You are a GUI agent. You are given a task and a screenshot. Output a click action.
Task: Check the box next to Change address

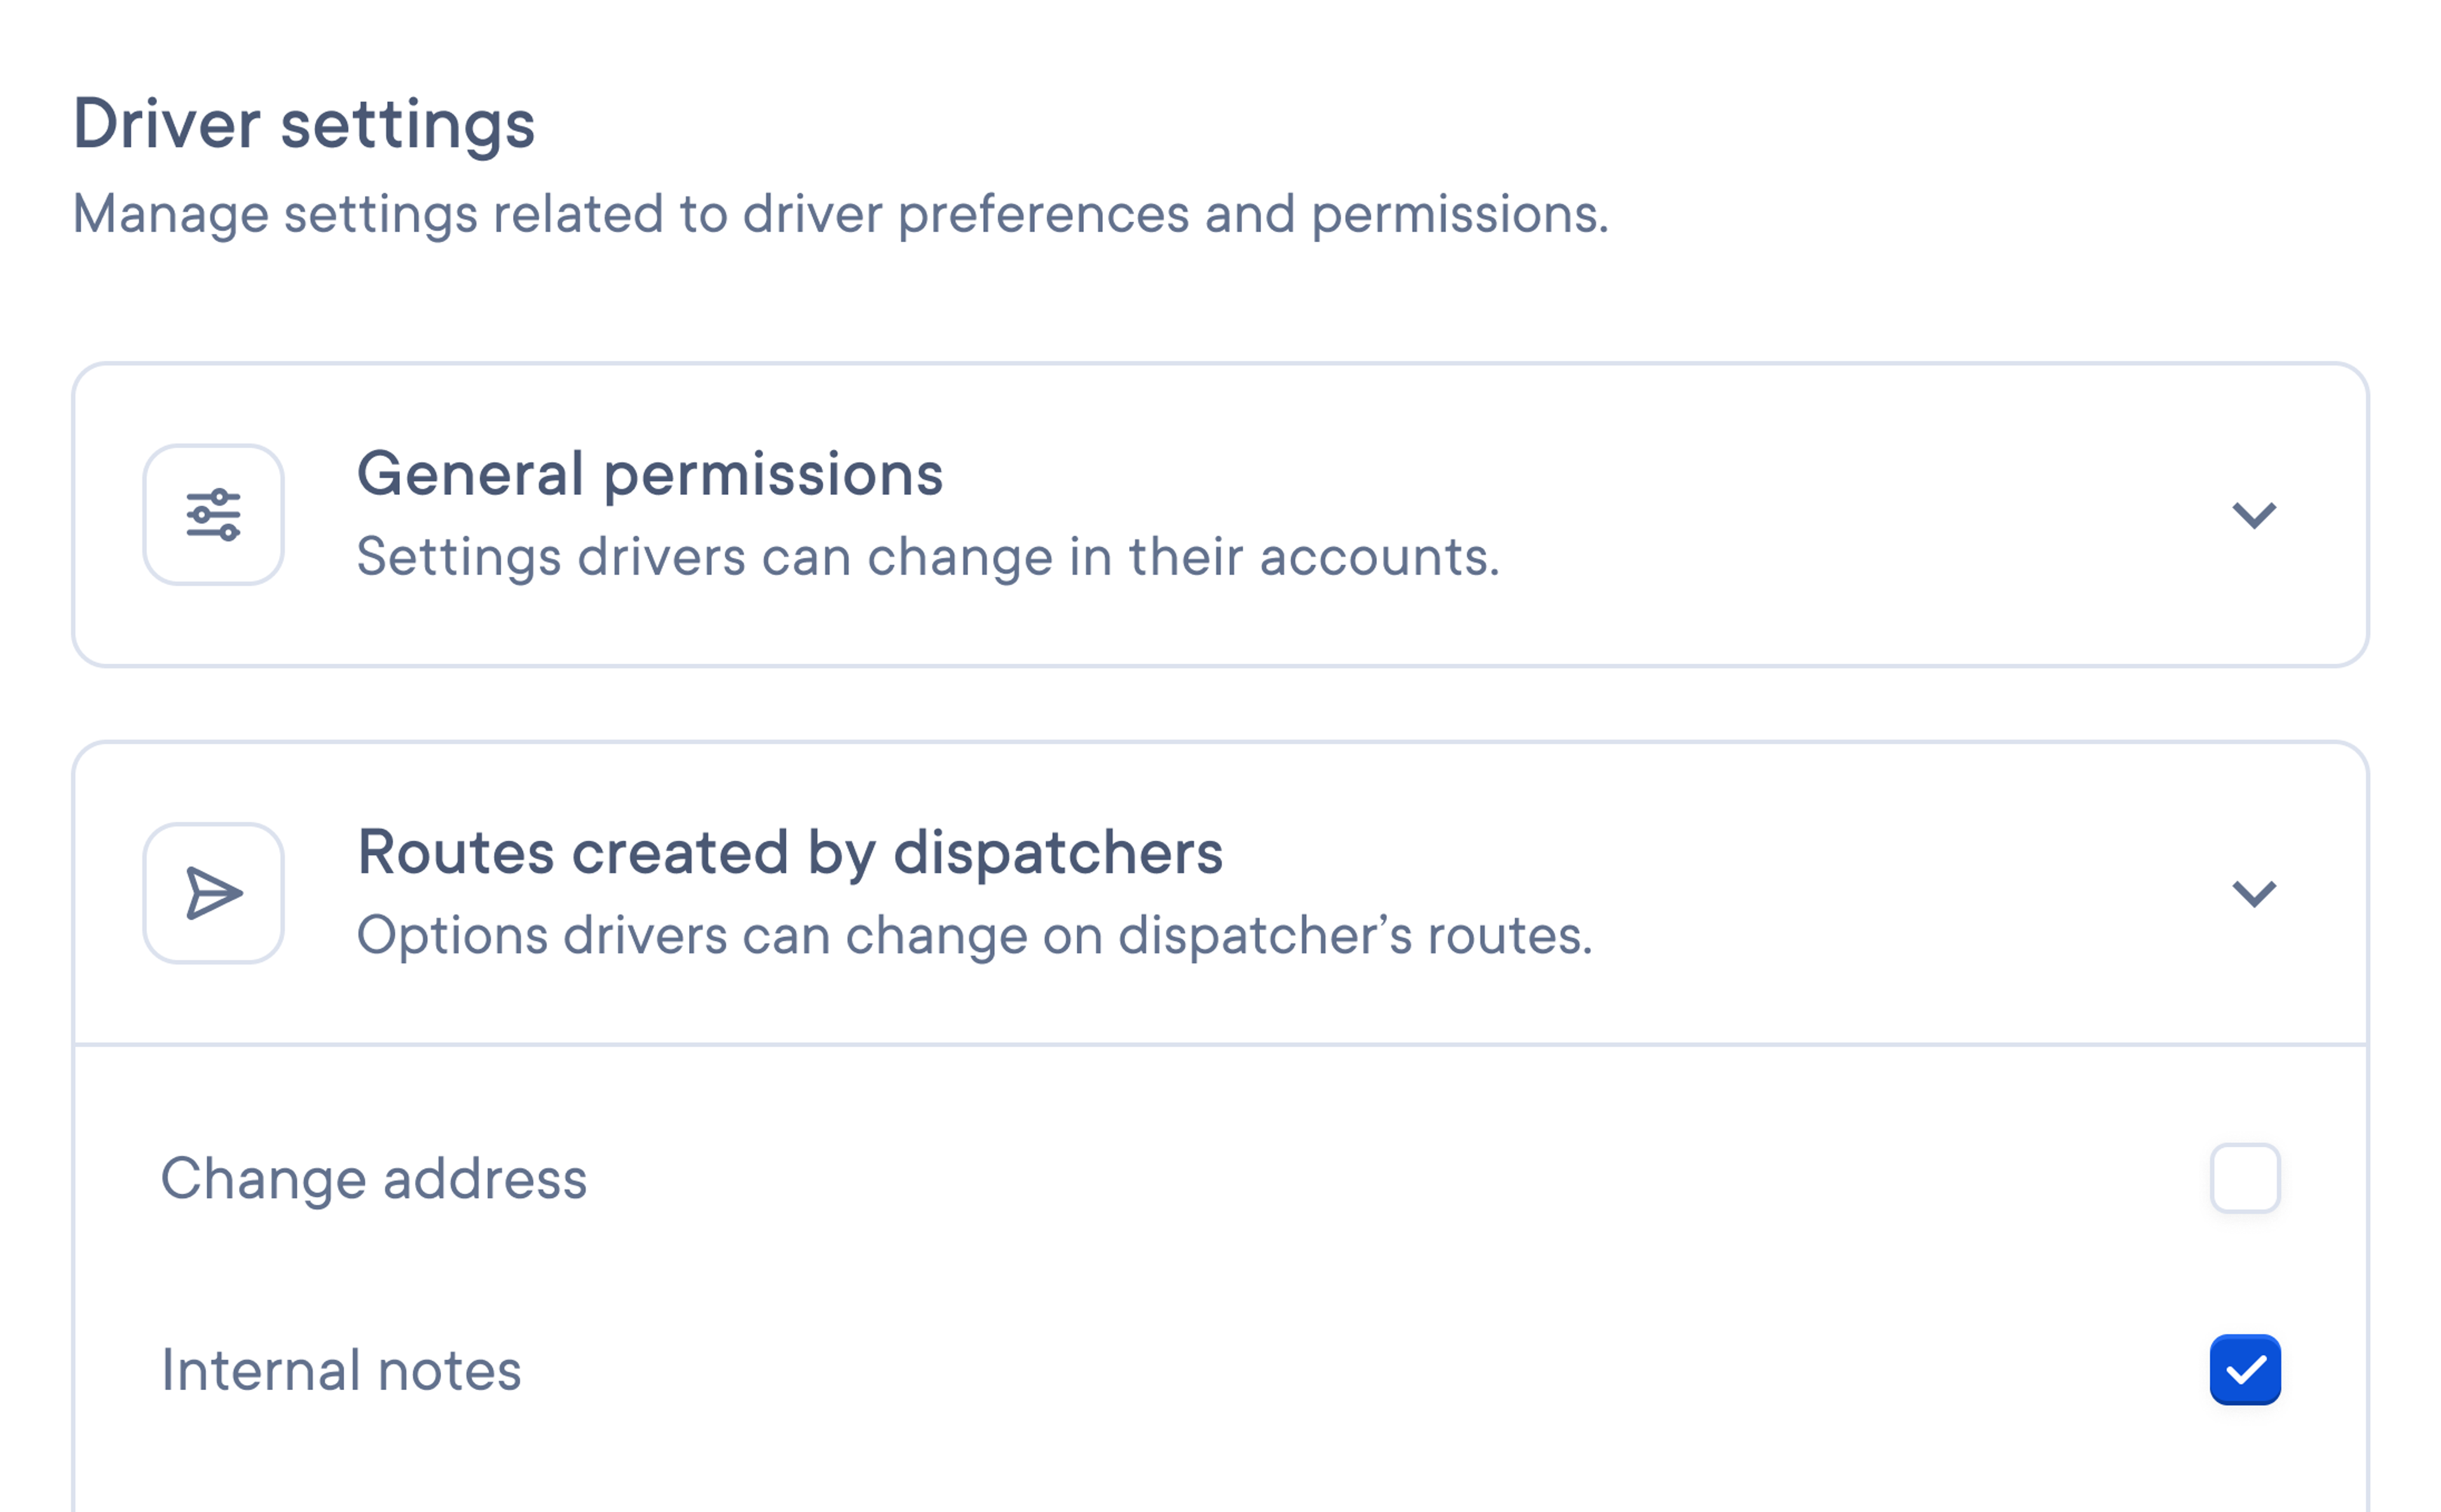point(2246,1179)
